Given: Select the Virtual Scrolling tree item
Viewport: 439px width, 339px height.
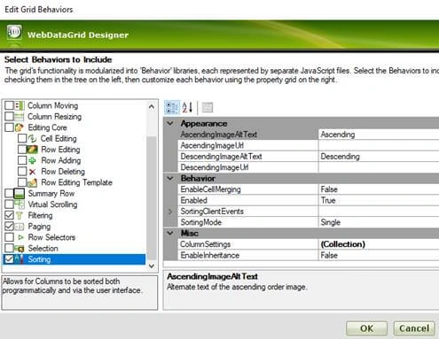Looking at the screenshot, I should (x=52, y=204).
